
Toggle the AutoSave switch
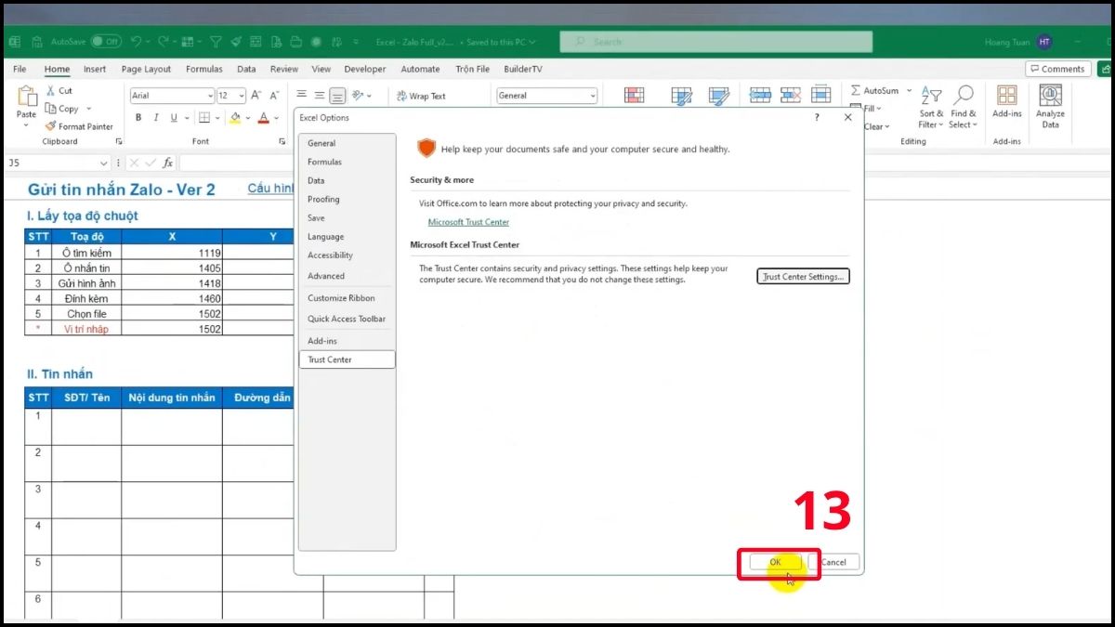[x=106, y=42]
